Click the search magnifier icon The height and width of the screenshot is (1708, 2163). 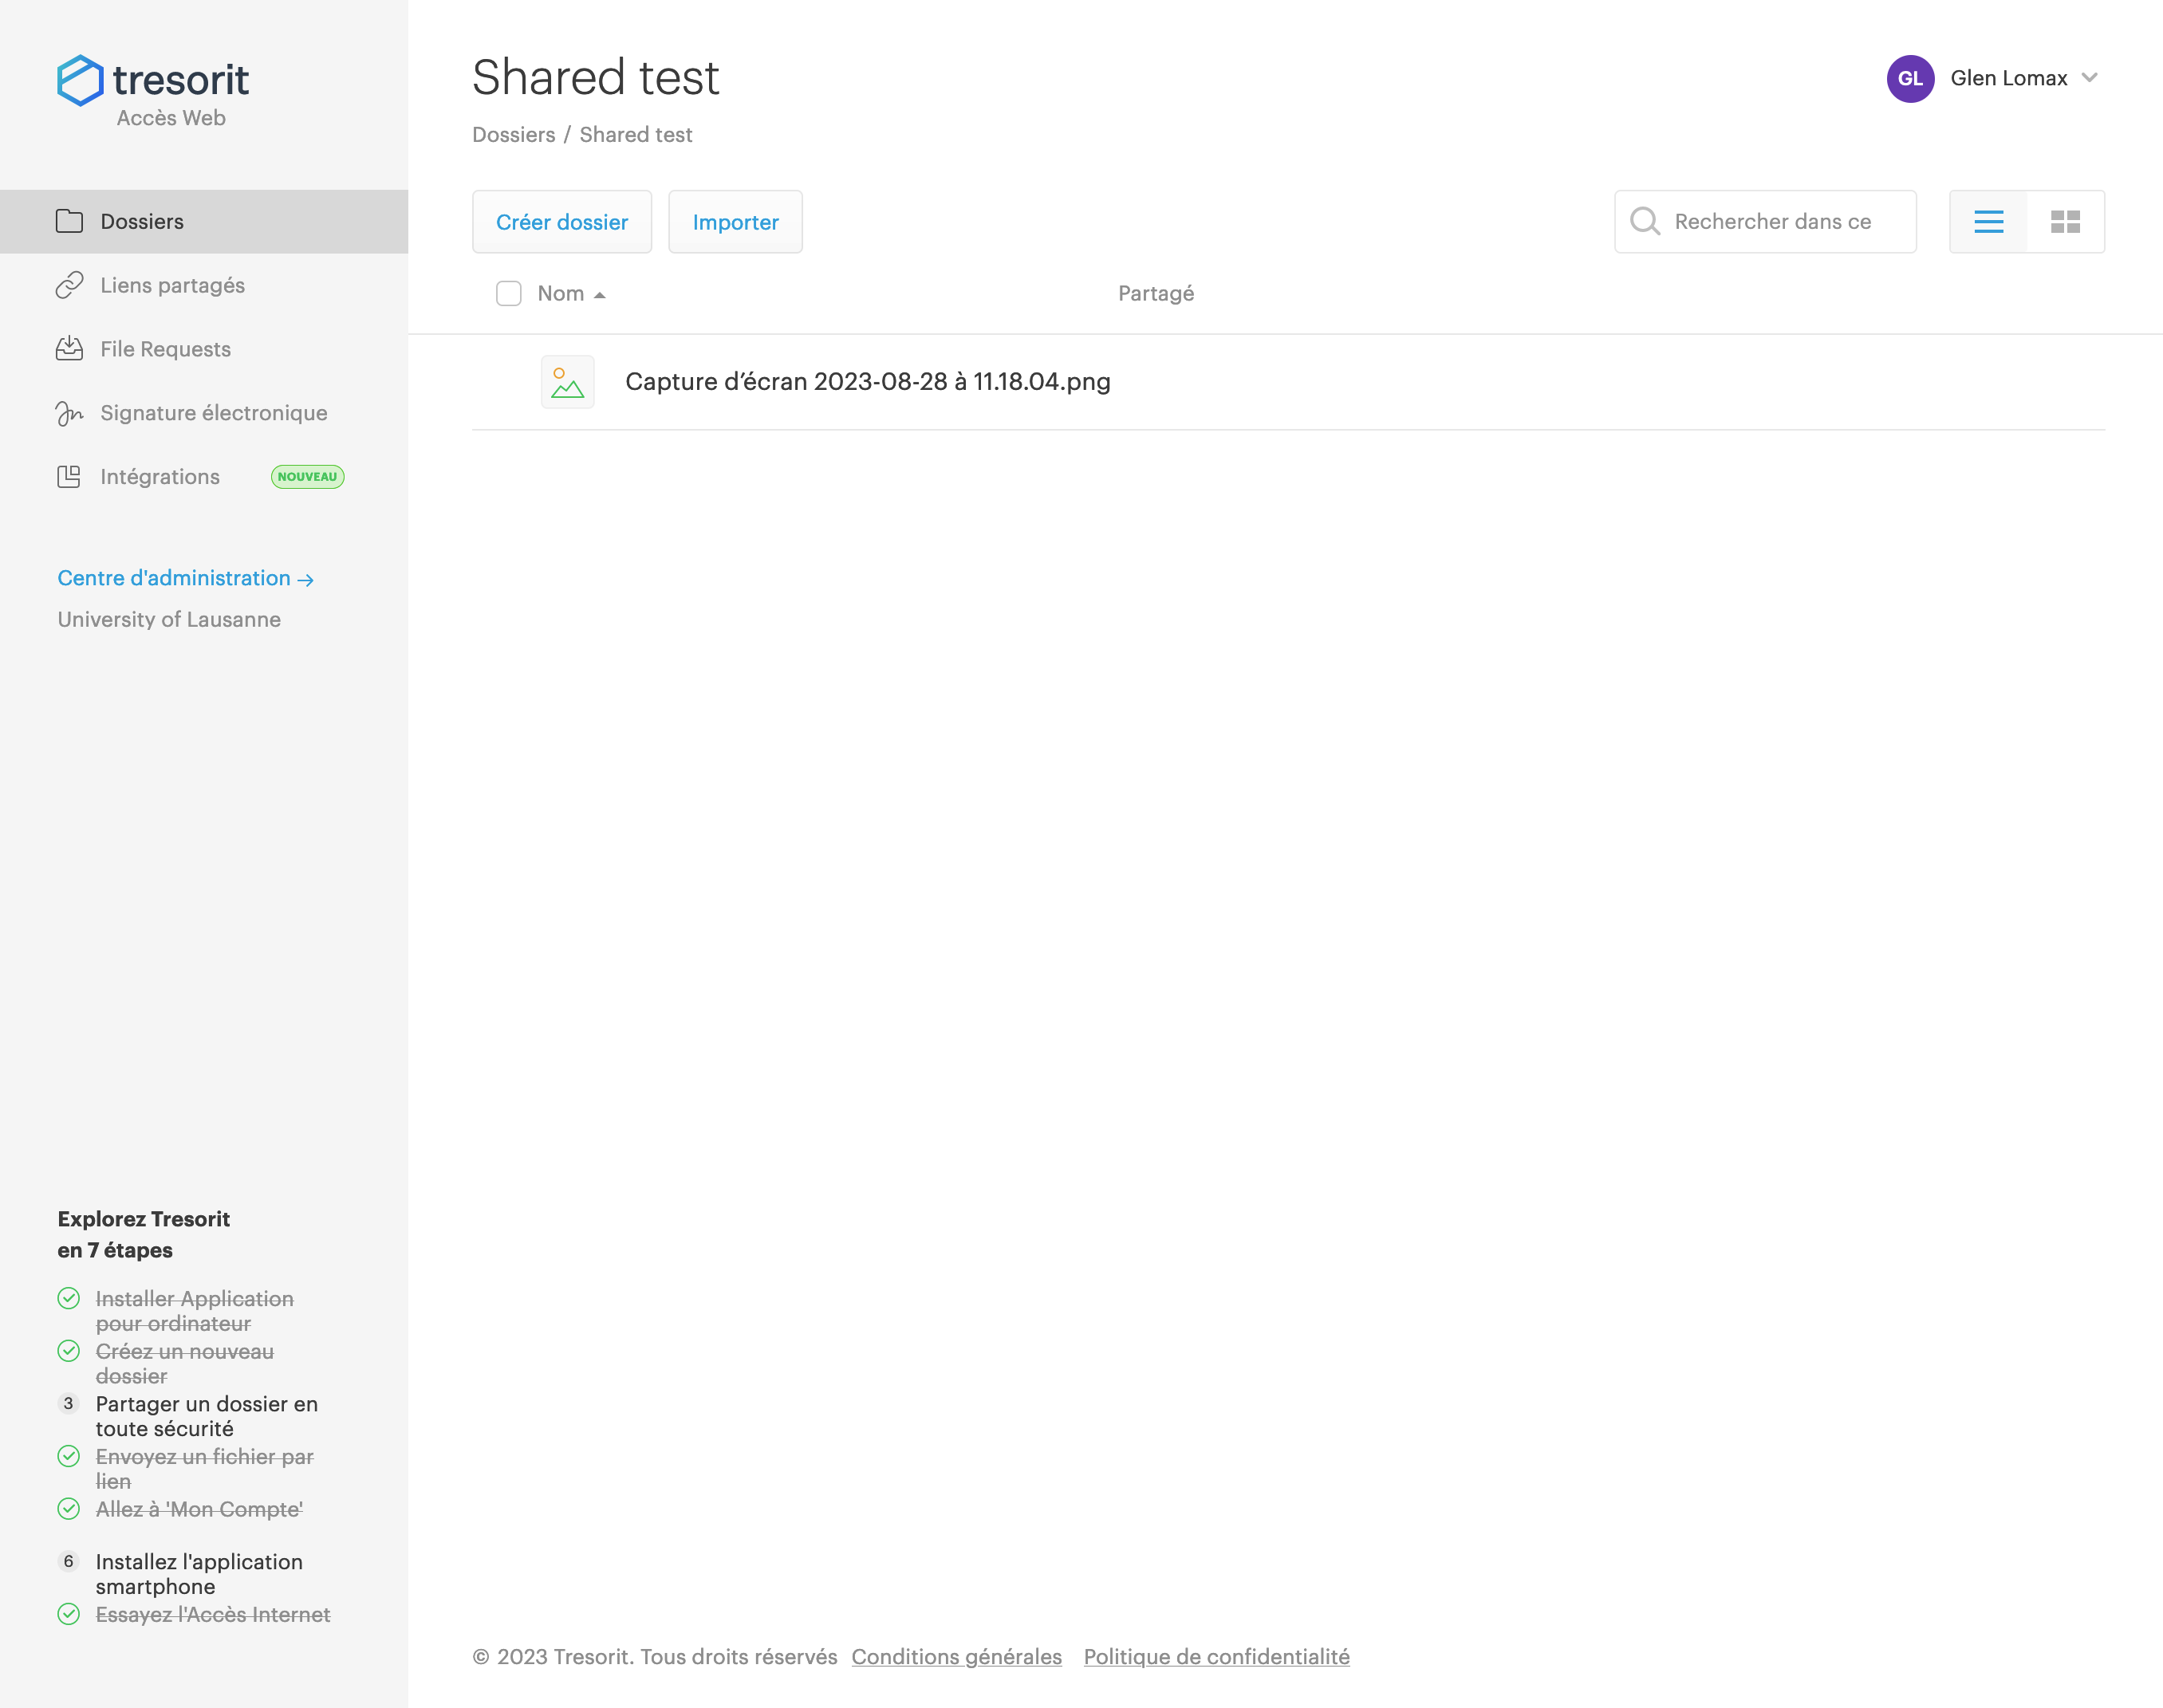(1644, 222)
